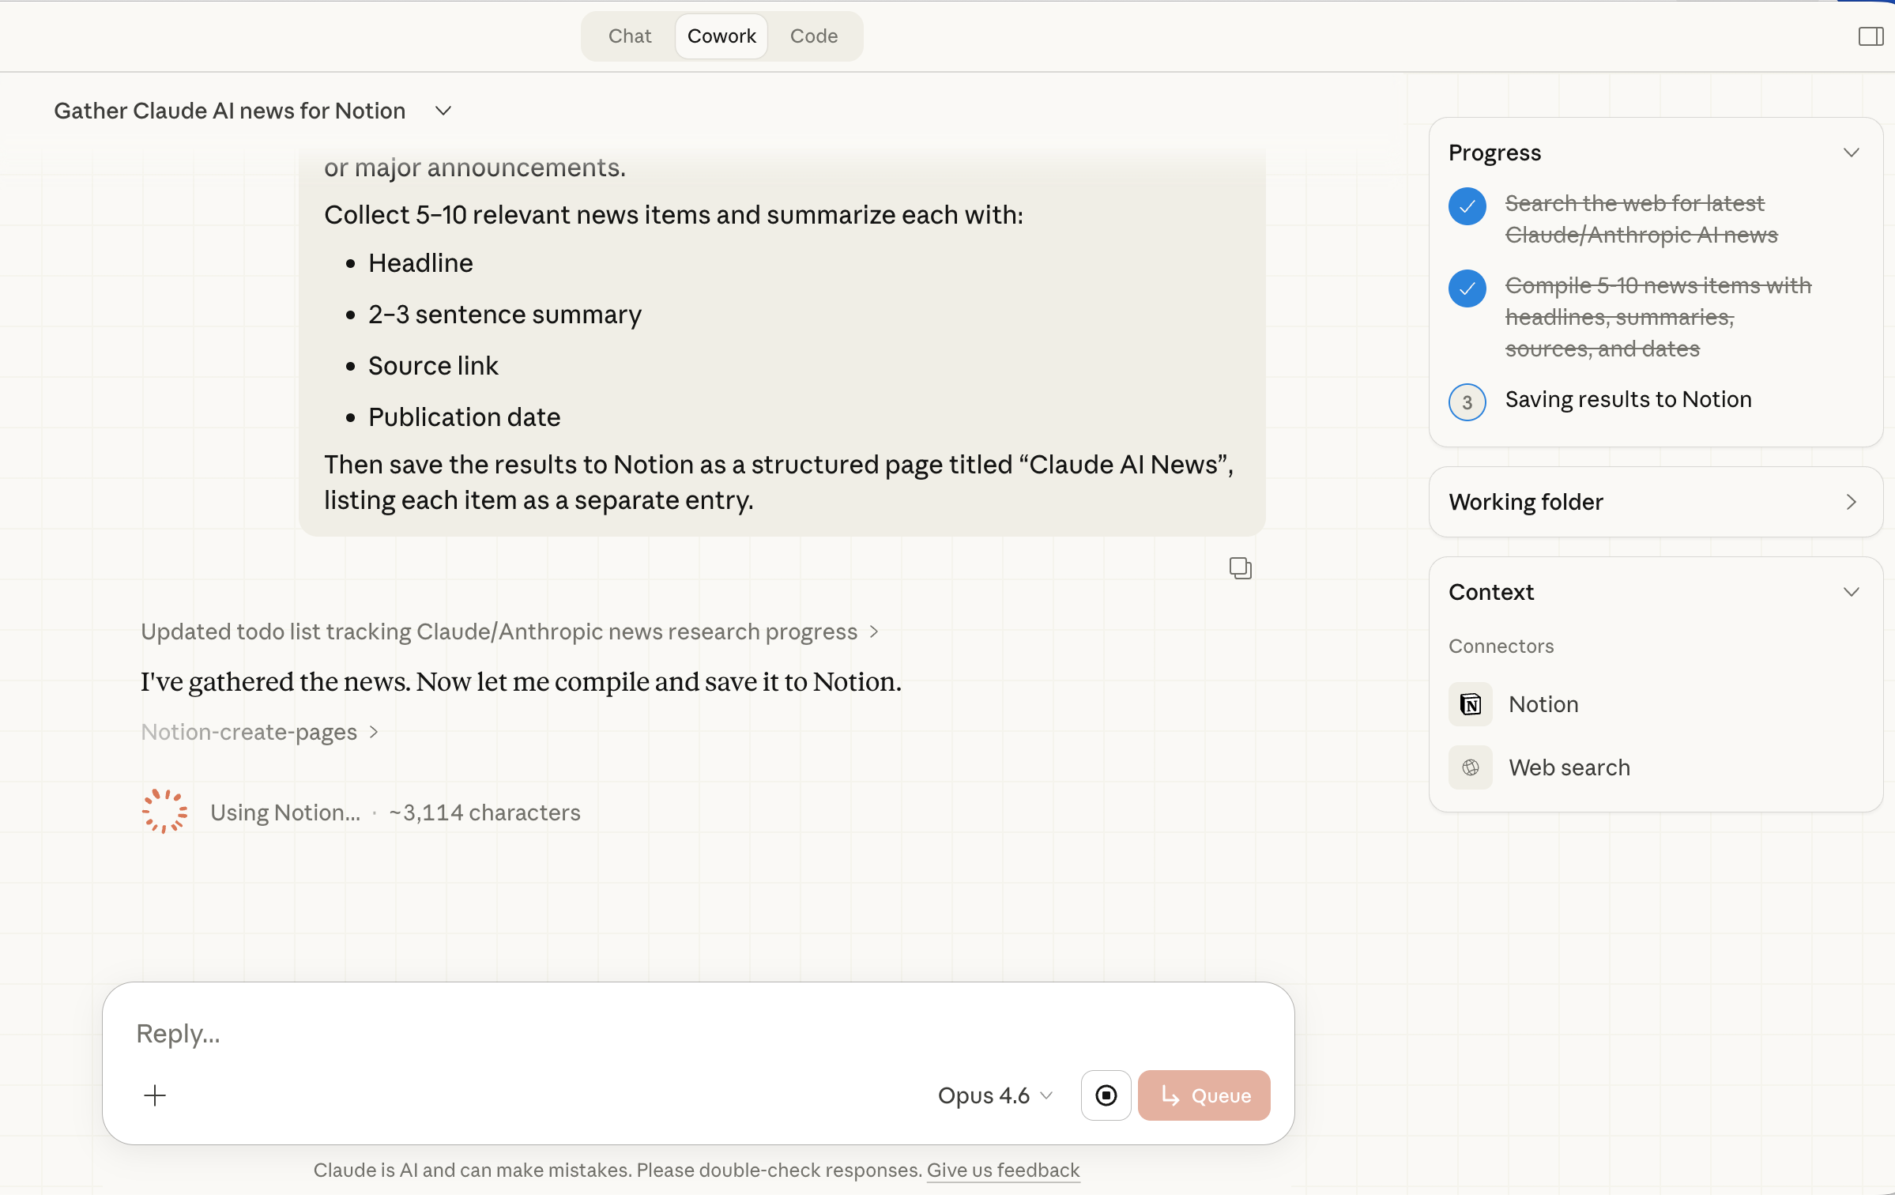Click the Notion connector icon
The height and width of the screenshot is (1195, 1895).
[1470, 704]
